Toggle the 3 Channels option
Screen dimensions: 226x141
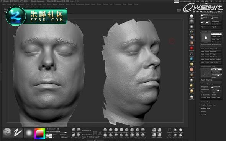pyautogui.click(x=206, y=95)
